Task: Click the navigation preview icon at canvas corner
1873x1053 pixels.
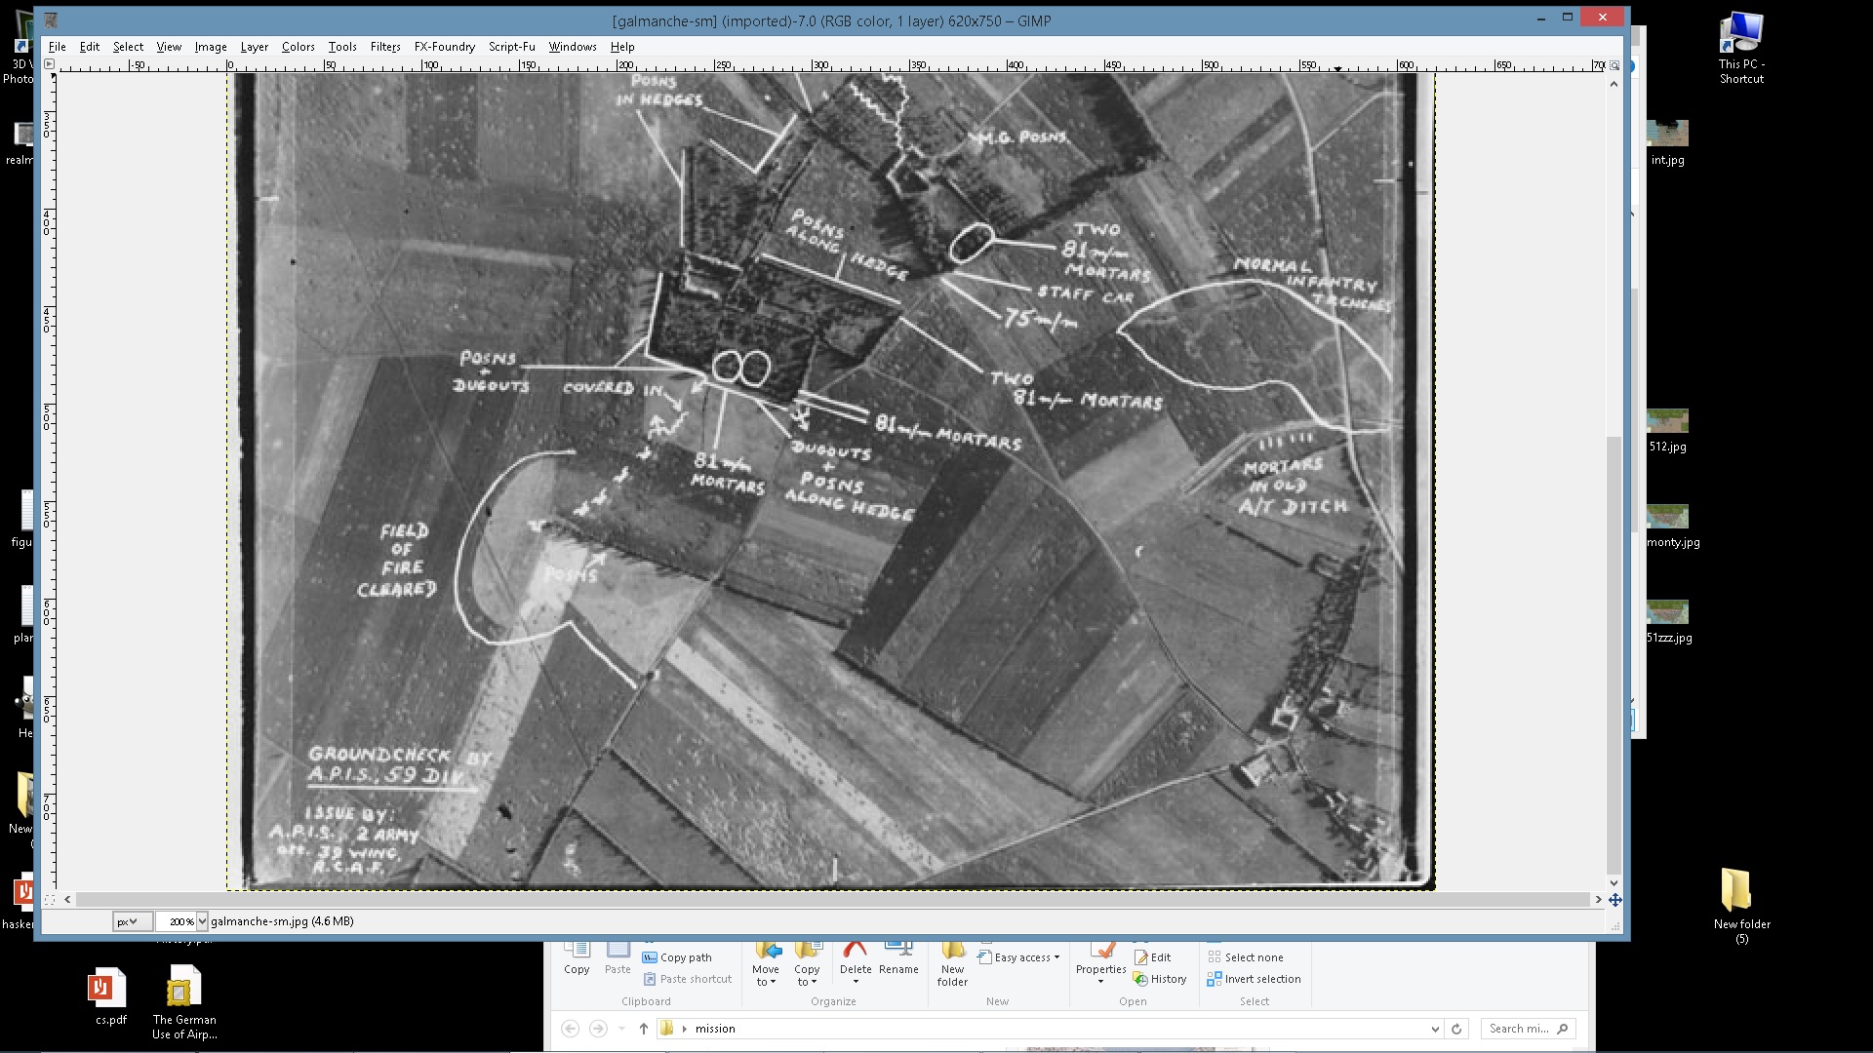Action: [1615, 900]
